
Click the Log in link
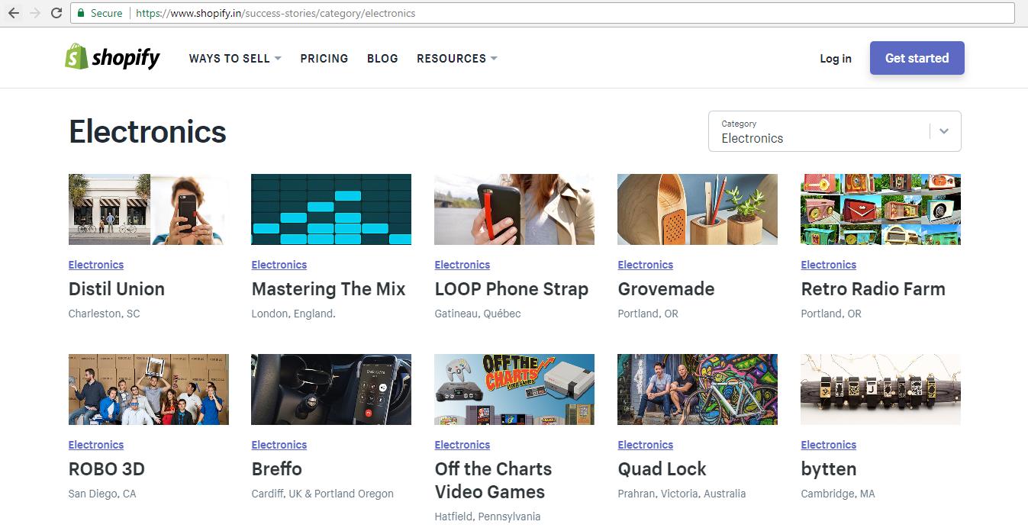click(836, 58)
